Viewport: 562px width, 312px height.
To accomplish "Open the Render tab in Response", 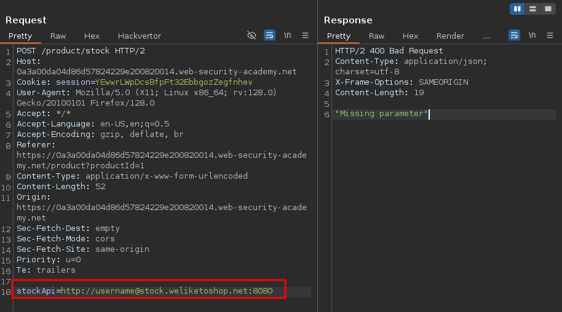I will click(450, 36).
